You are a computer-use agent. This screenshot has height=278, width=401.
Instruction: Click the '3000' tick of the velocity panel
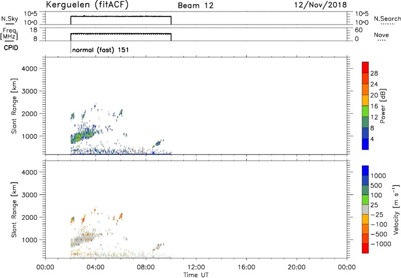point(30,195)
